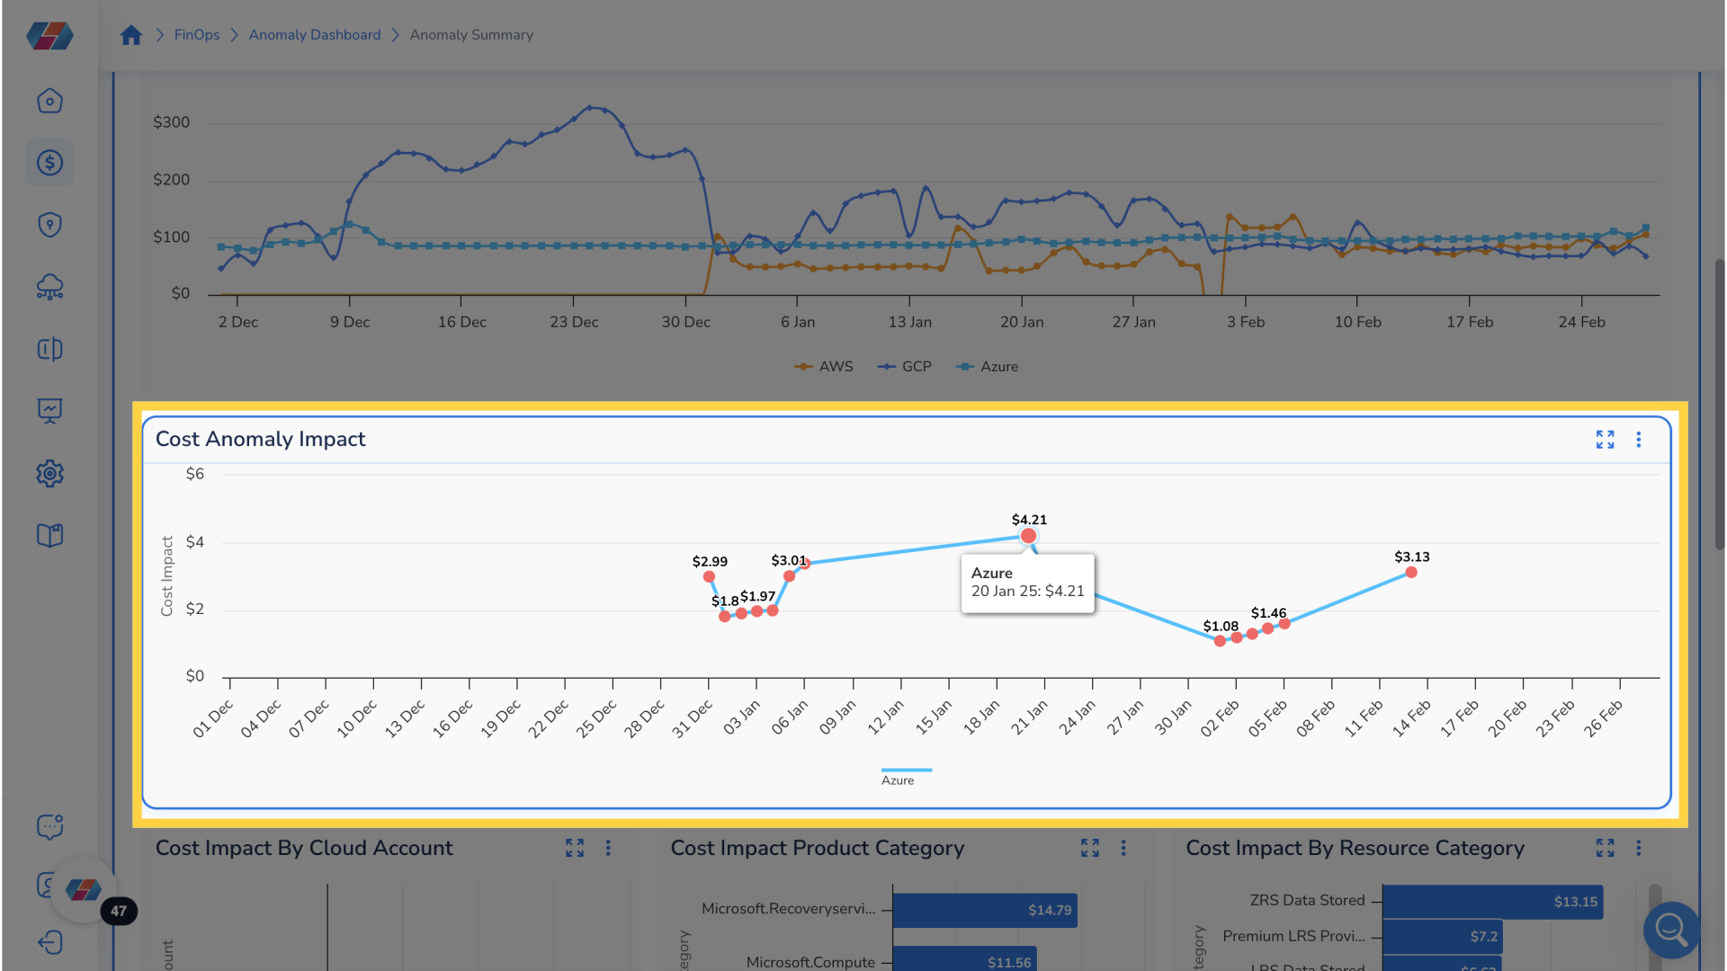The width and height of the screenshot is (1727, 971).
Task: Open the comparison panel icon in sidebar
Action: coord(49,349)
